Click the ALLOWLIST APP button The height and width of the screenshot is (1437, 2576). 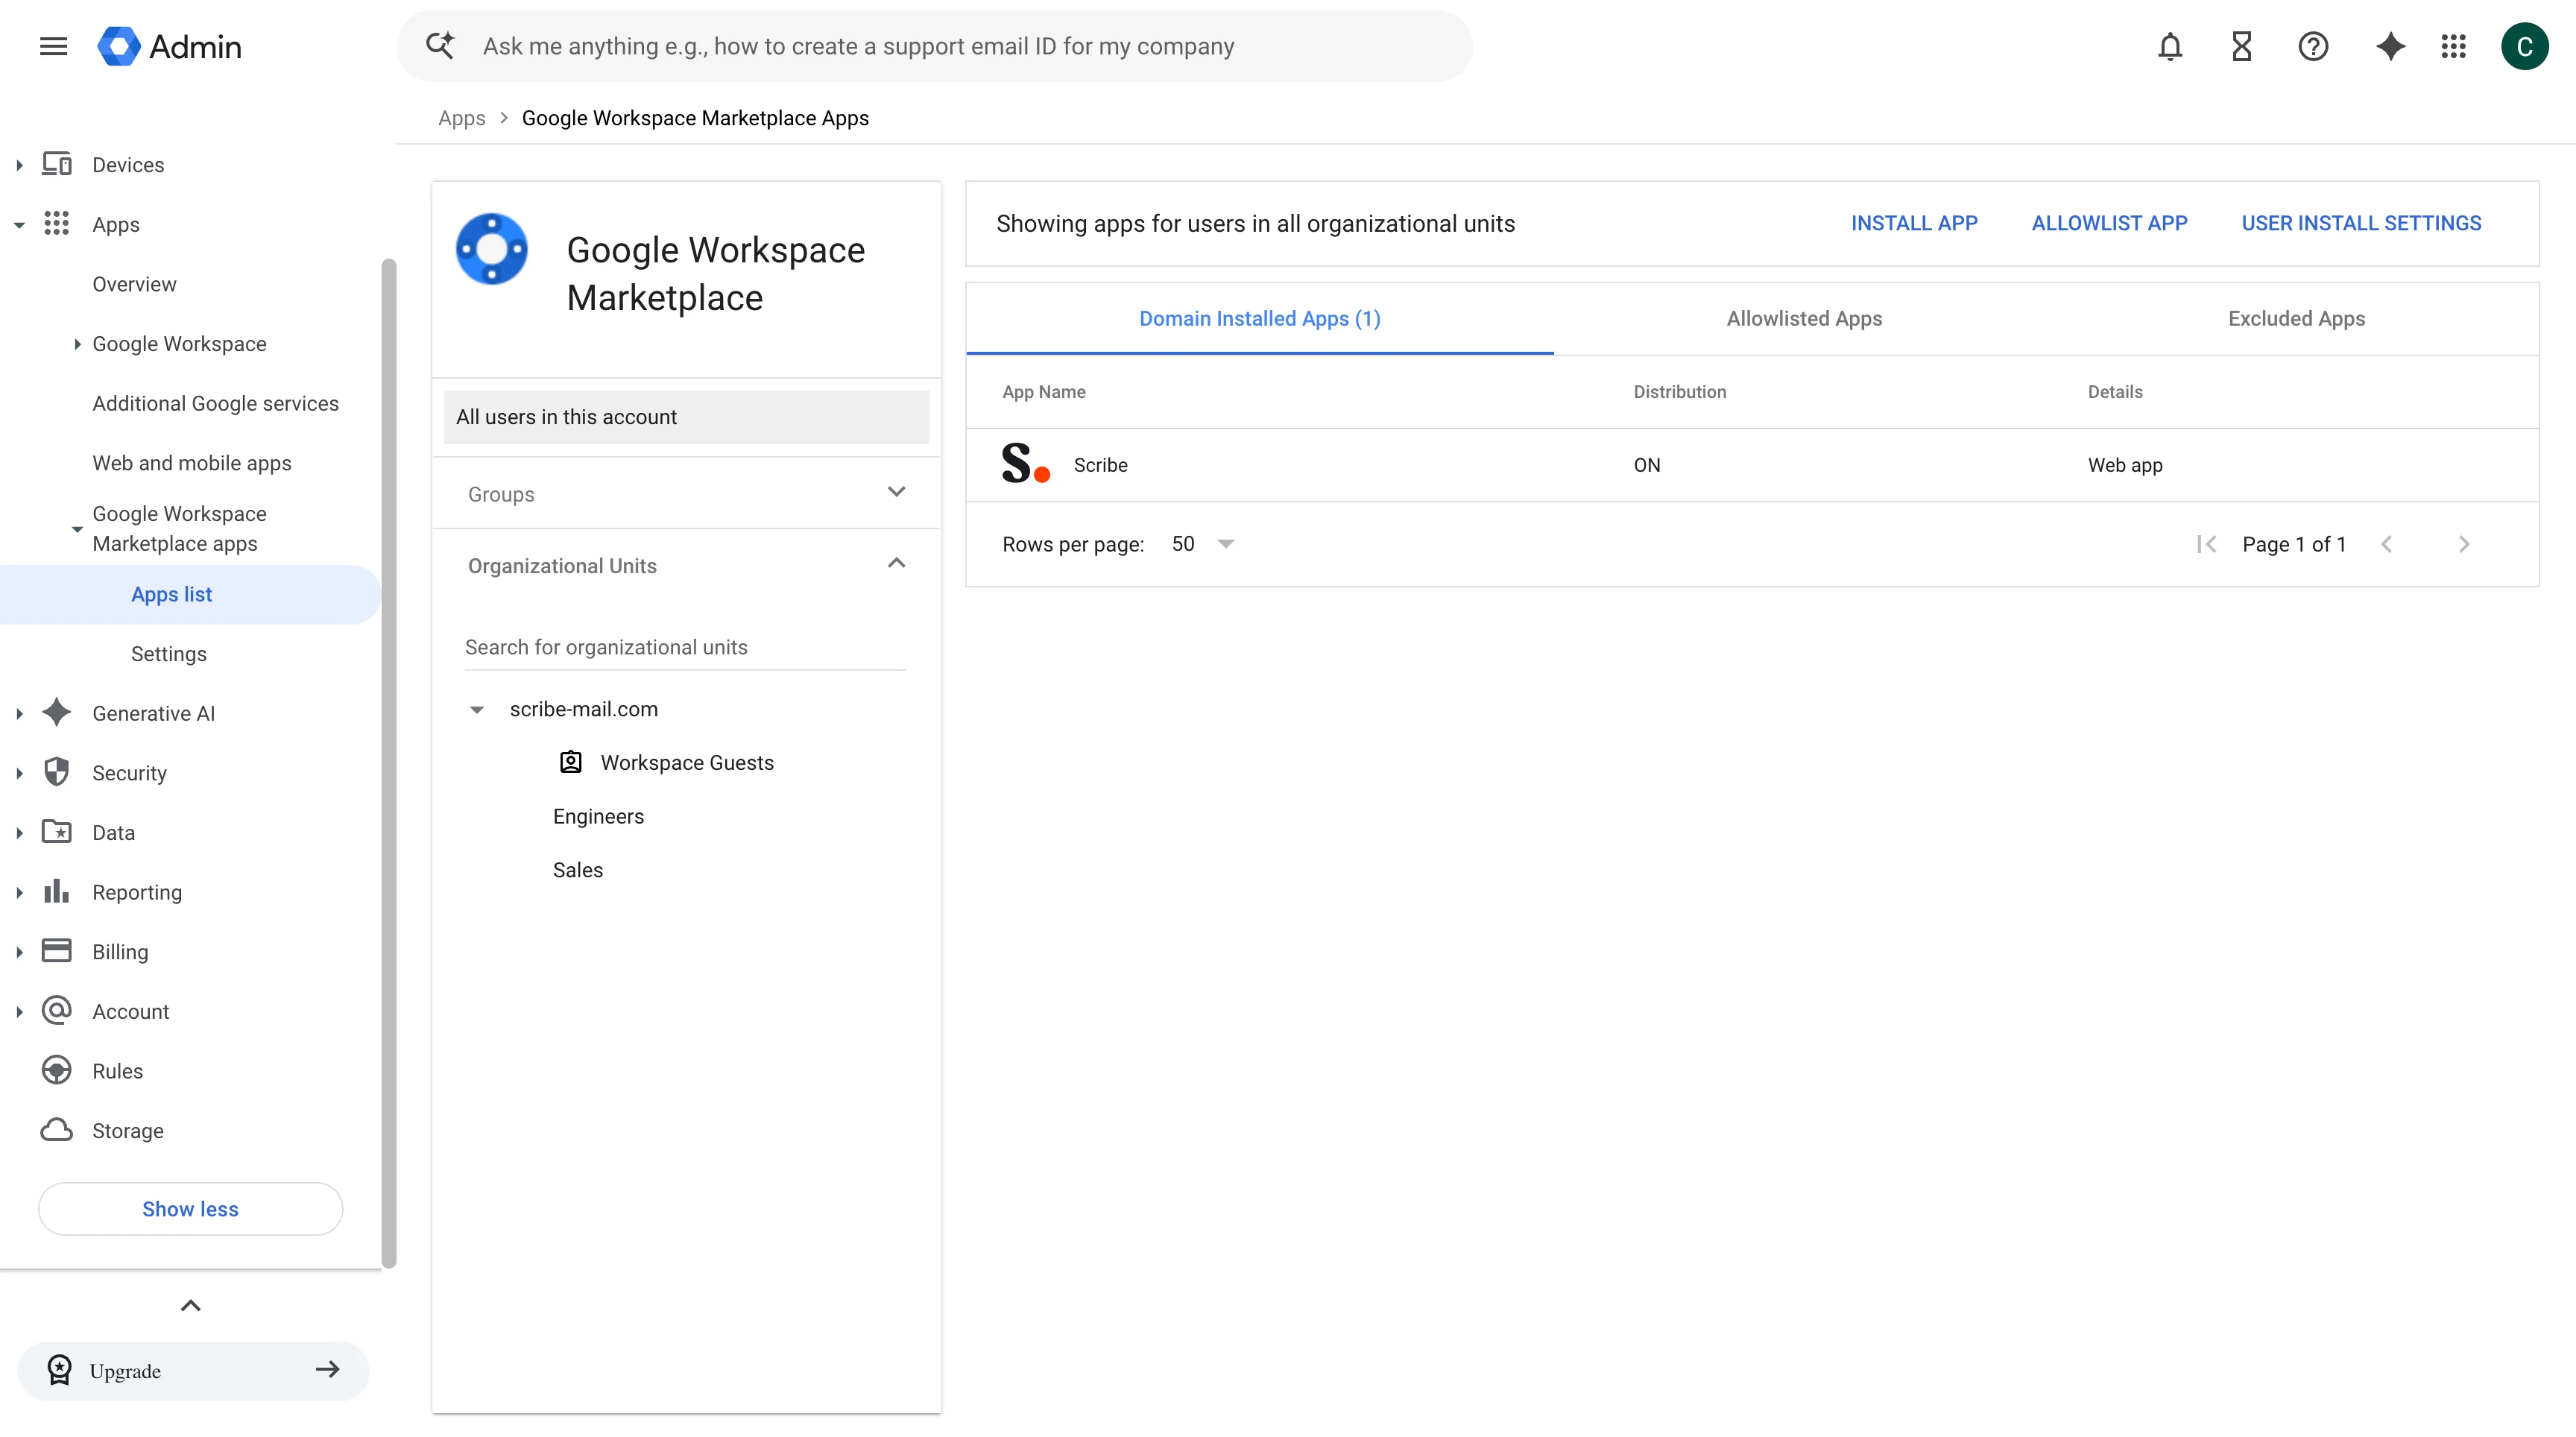coord(2109,223)
